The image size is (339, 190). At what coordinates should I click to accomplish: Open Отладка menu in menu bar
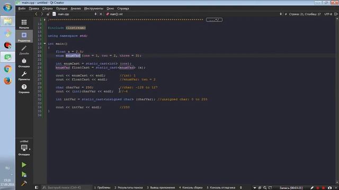tap(61, 8)
